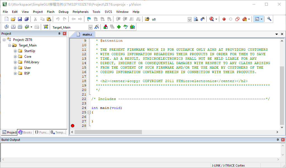Expand the FWLibrary group
The width and height of the screenshot is (286, 168).
click(x=15, y=62)
